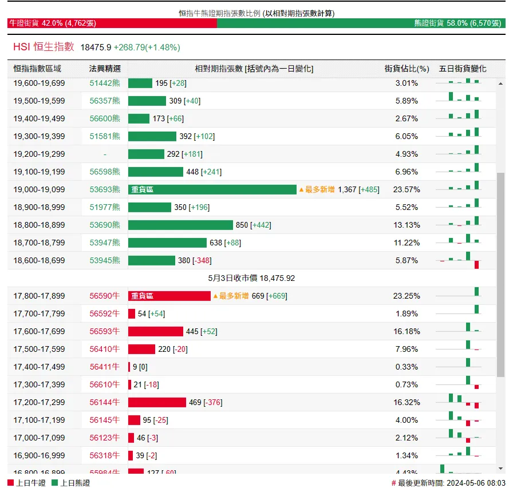Click the 法興精選 column header
The width and height of the screenshot is (509, 488).
[105, 69]
